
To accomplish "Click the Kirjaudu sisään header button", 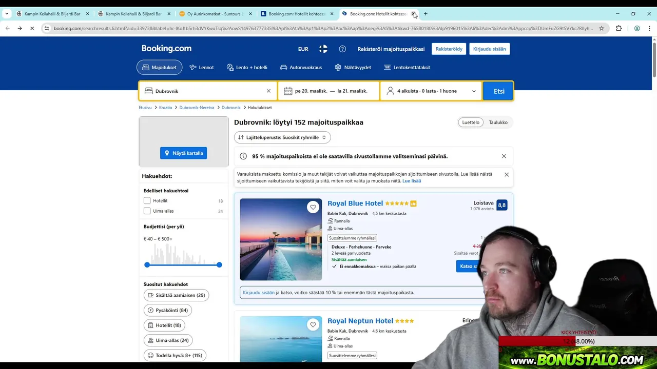I will coord(489,49).
